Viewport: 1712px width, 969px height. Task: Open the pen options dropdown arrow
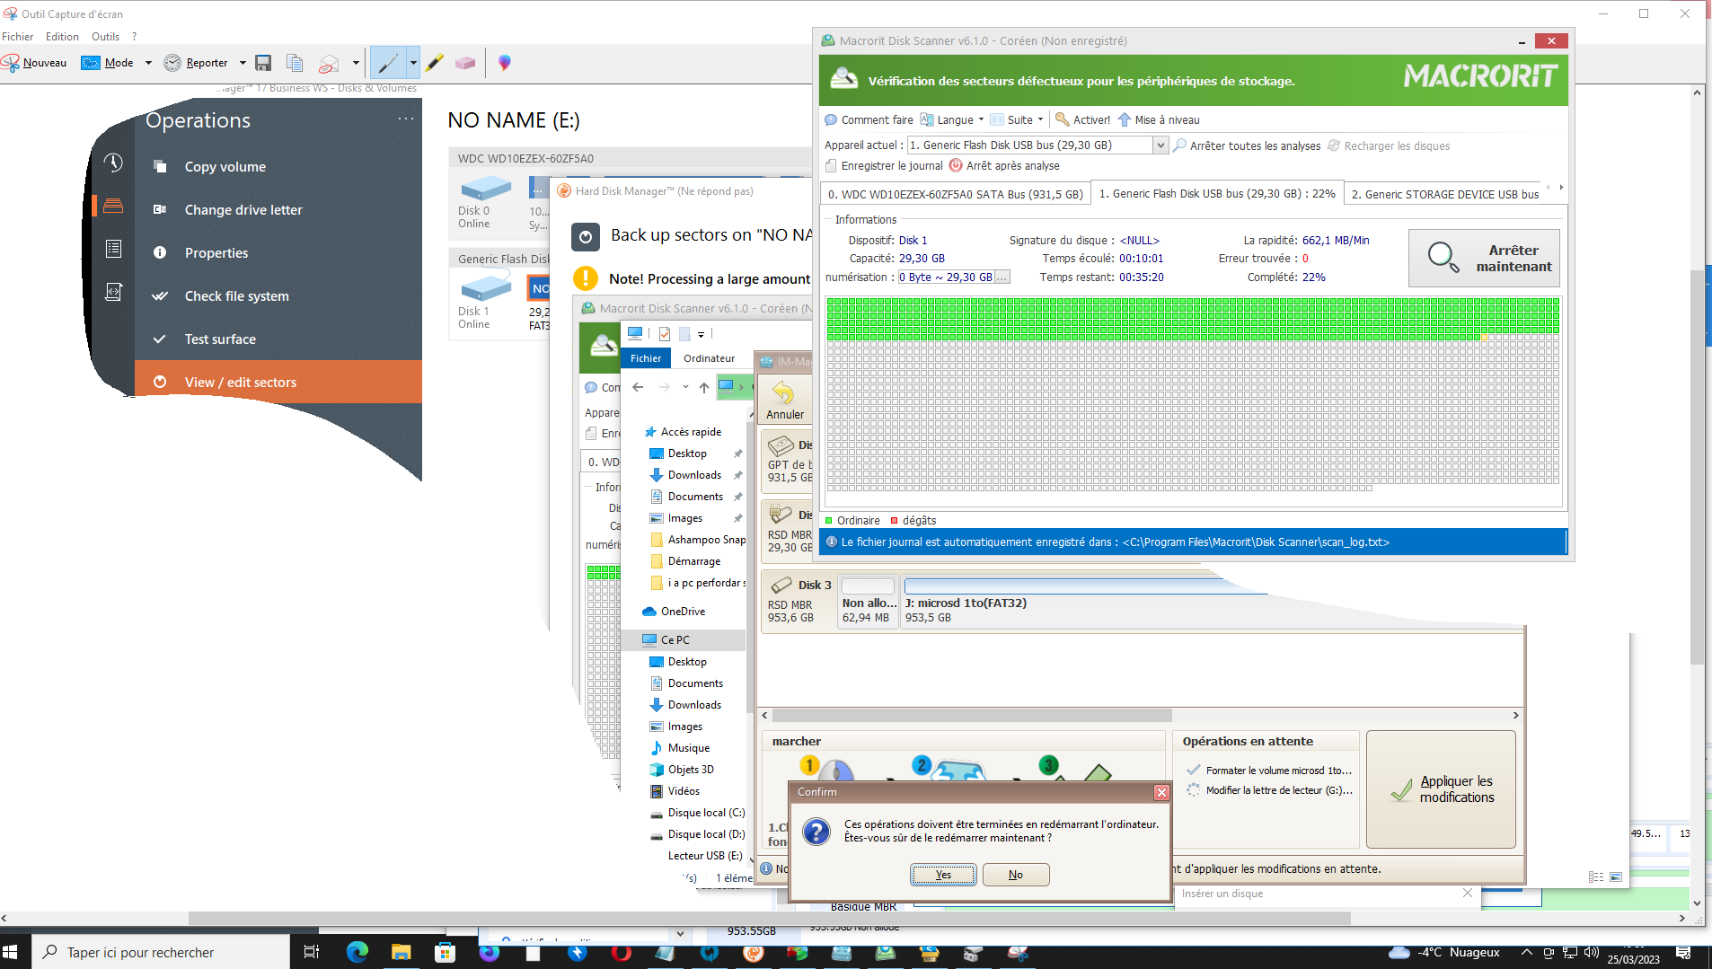(x=413, y=63)
